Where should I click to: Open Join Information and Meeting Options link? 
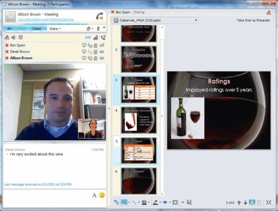(46, 19)
